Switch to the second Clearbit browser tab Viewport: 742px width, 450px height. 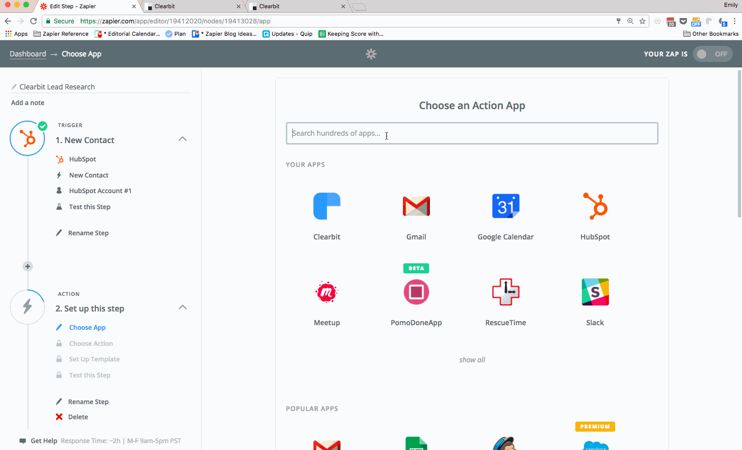[x=297, y=6]
